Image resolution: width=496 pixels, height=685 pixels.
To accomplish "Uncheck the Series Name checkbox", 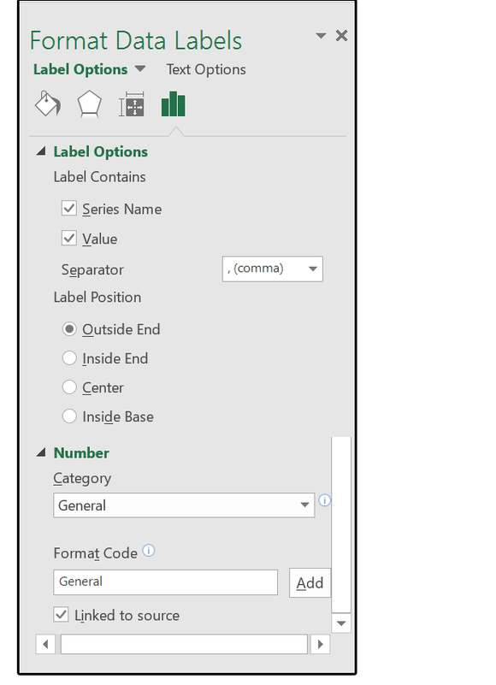I will [x=69, y=209].
